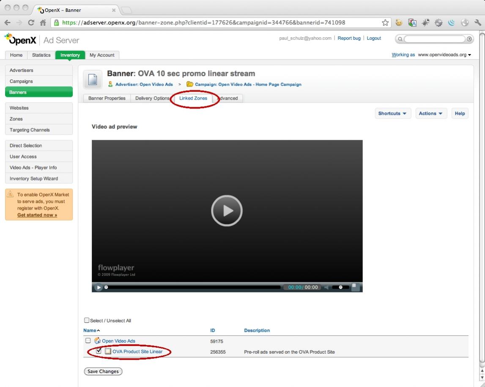Click the banner document icon beside the title
Viewport: 485px width, 387px height.
tap(93, 79)
